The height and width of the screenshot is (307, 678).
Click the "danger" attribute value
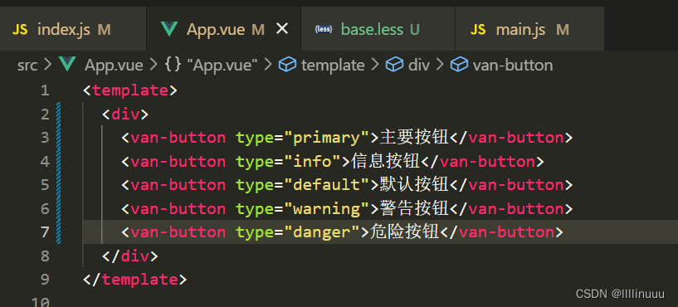tap(322, 232)
